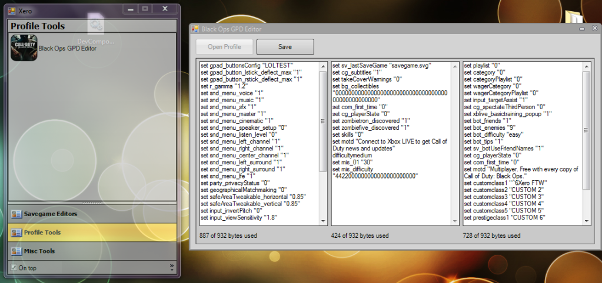Click the Save button
This screenshot has height=283, width=602.
tap(285, 47)
